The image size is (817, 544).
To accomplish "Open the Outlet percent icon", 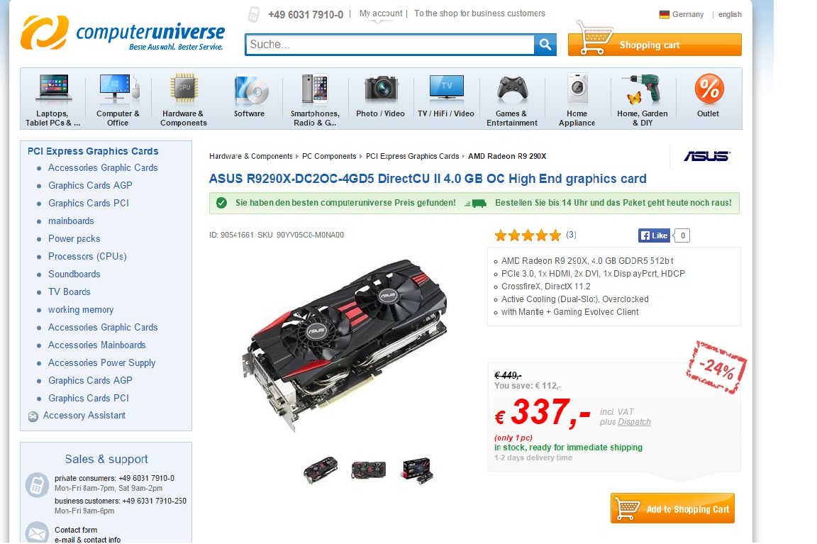I will (709, 89).
